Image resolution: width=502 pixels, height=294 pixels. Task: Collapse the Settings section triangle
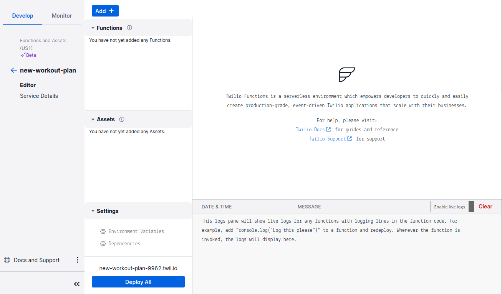coord(93,211)
